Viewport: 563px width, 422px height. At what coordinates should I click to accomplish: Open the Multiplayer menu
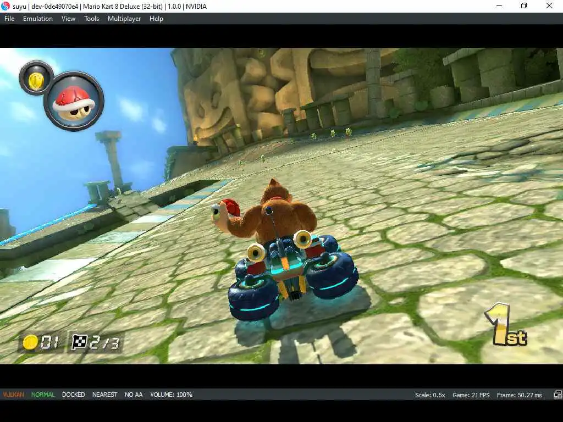[124, 19]
